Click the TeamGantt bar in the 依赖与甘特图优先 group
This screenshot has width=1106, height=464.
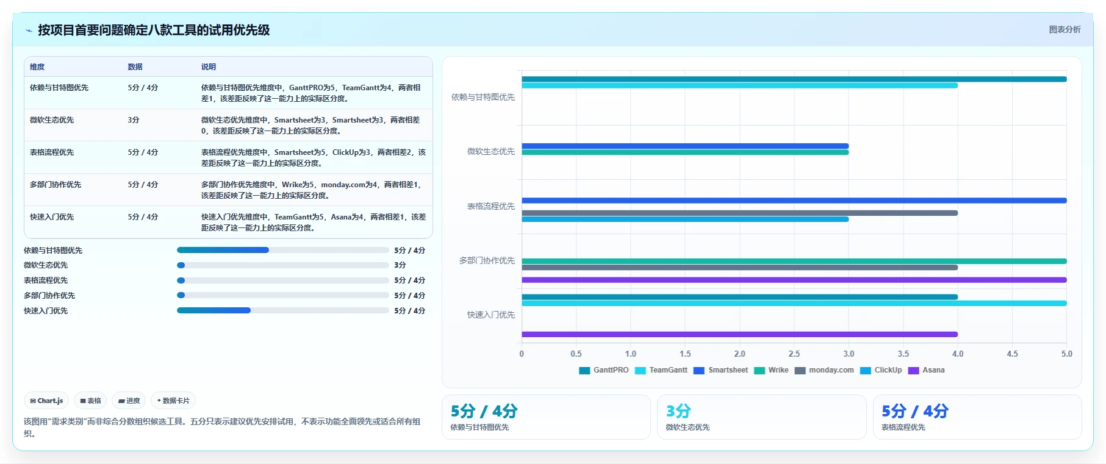point(739,85)
